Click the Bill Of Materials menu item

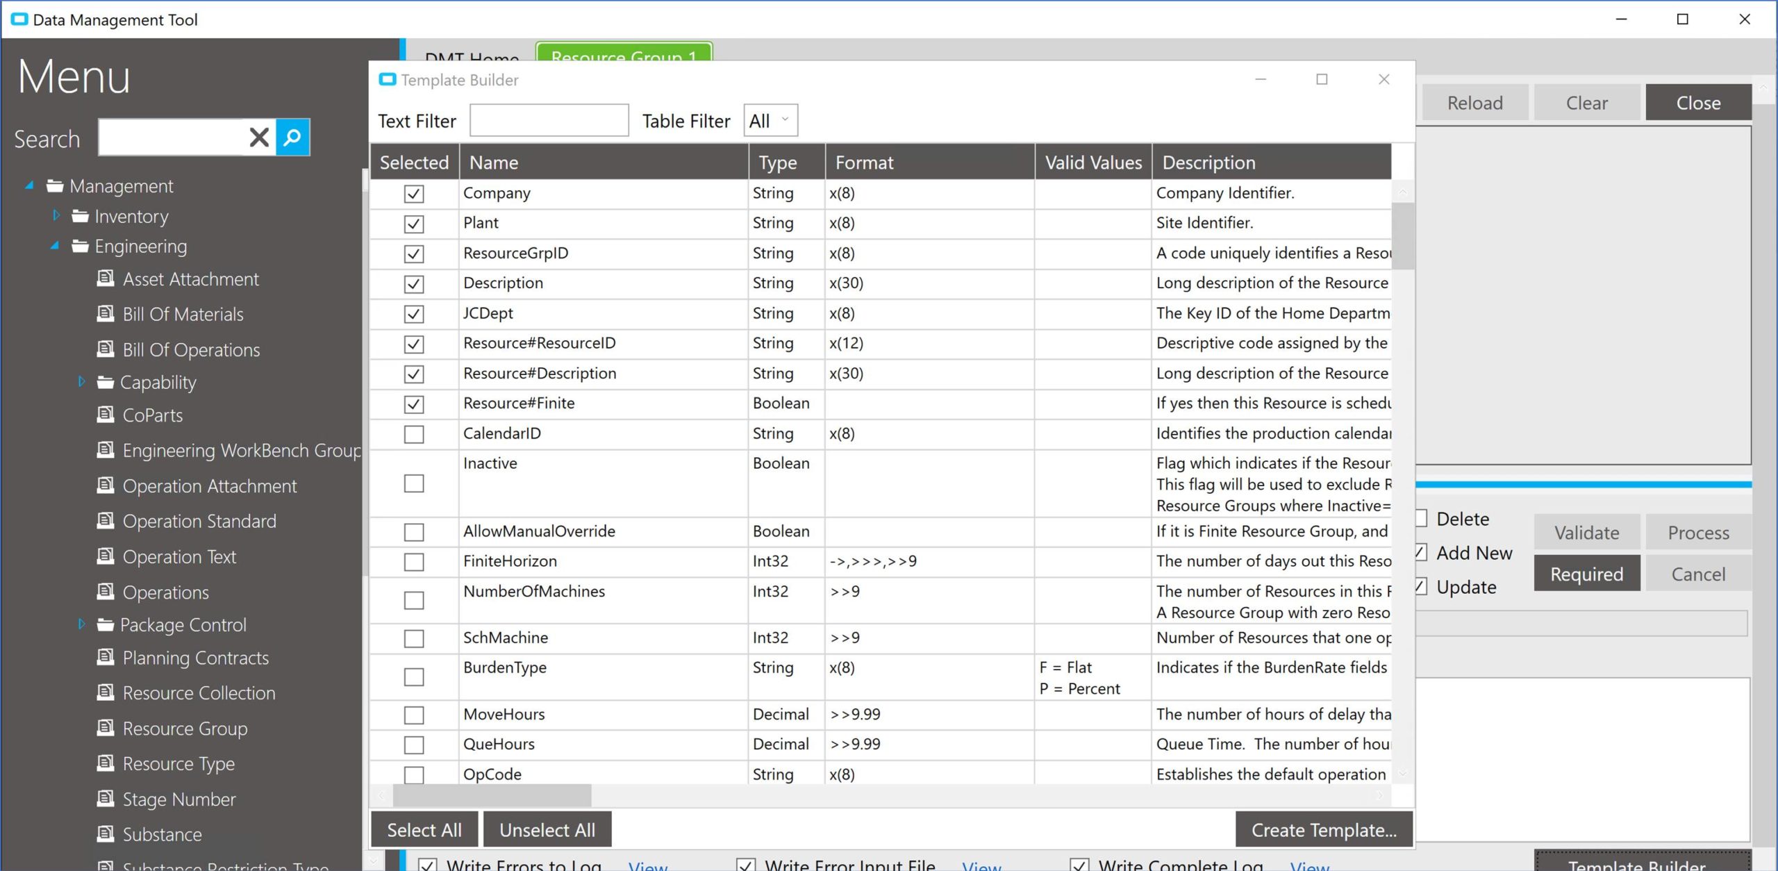(x=183, y=314)
